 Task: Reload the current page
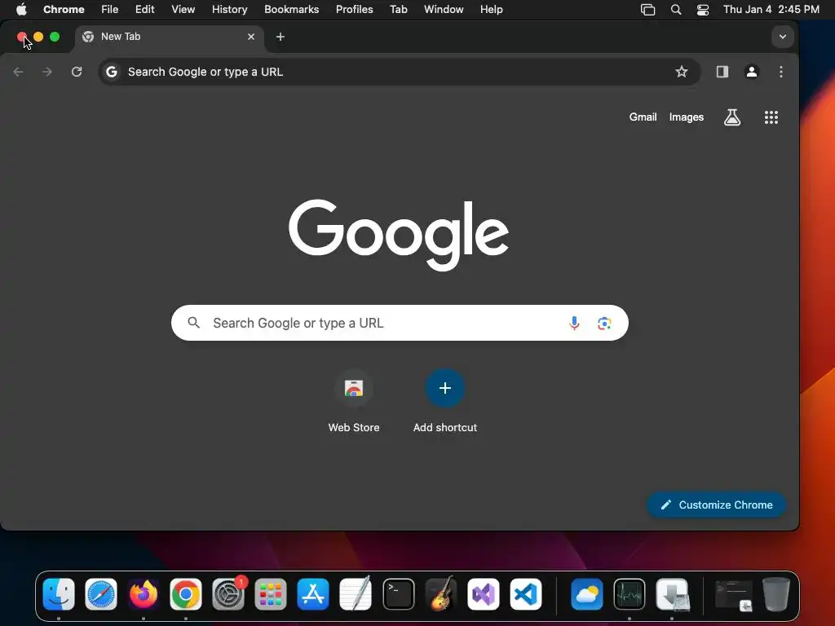click(77, 72)
